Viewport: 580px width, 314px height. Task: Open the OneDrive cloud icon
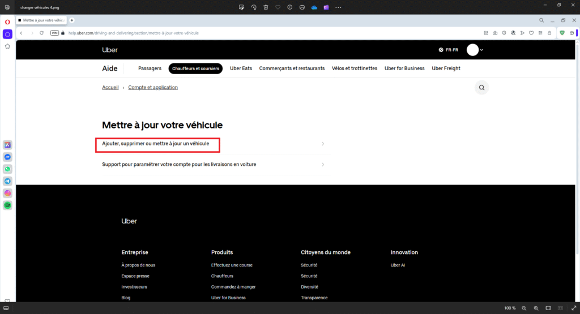point(314,7)
